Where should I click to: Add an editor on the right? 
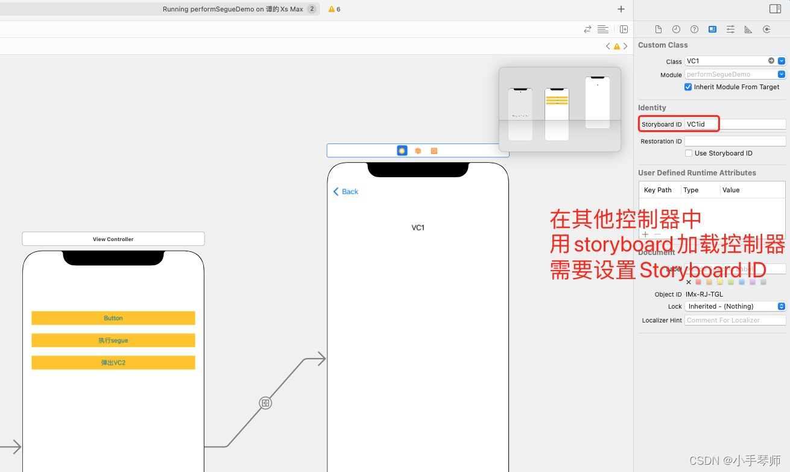pos(624,29)
